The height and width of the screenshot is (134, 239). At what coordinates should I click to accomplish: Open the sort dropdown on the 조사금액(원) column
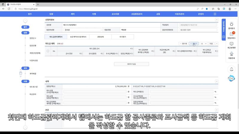117,54
